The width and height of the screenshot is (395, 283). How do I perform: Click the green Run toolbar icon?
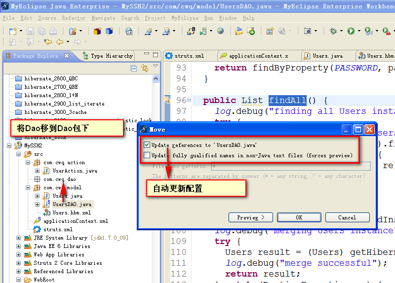pos(351,31)
